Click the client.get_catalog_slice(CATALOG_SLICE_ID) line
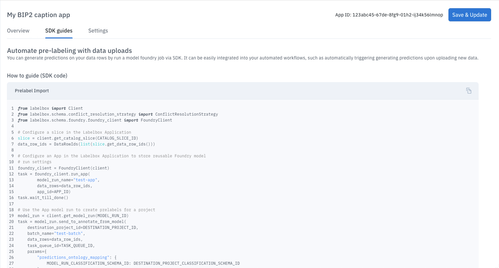499x268 pixels. [x=78, y=138]
